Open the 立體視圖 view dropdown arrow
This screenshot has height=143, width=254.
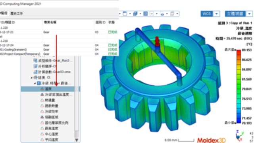[x=249, y=14]
